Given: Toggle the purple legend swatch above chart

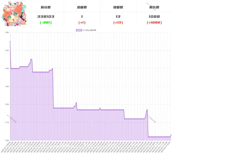Looking at the screenshot, I should (x=79, y=30).
